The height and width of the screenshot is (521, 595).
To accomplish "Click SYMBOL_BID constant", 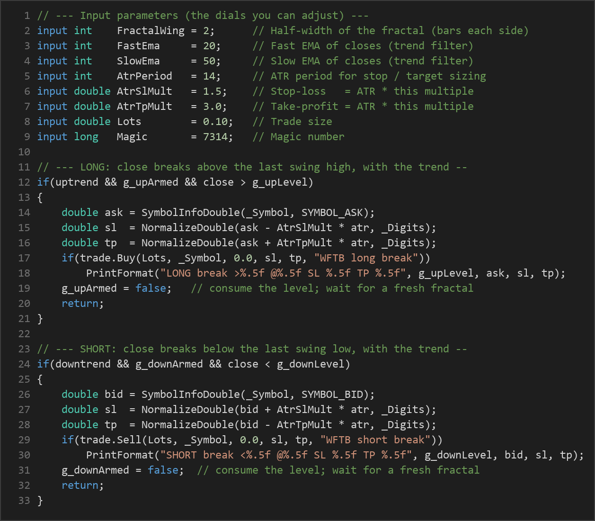I will 332,395.
